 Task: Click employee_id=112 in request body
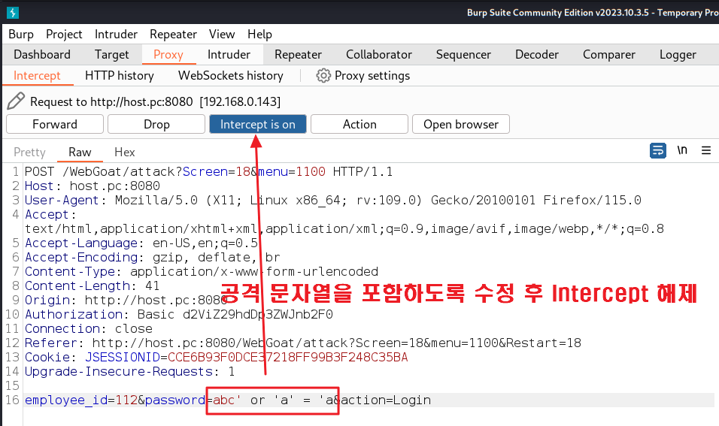81,400
